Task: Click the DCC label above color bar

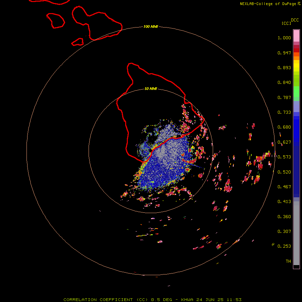Action: pyautogui.click(x=295, y=20)
